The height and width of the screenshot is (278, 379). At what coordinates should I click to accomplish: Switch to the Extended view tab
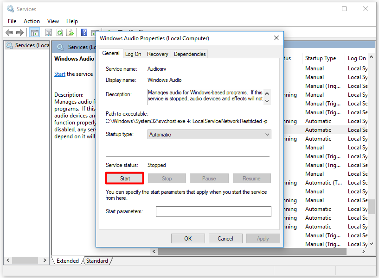tap(67, 261)
